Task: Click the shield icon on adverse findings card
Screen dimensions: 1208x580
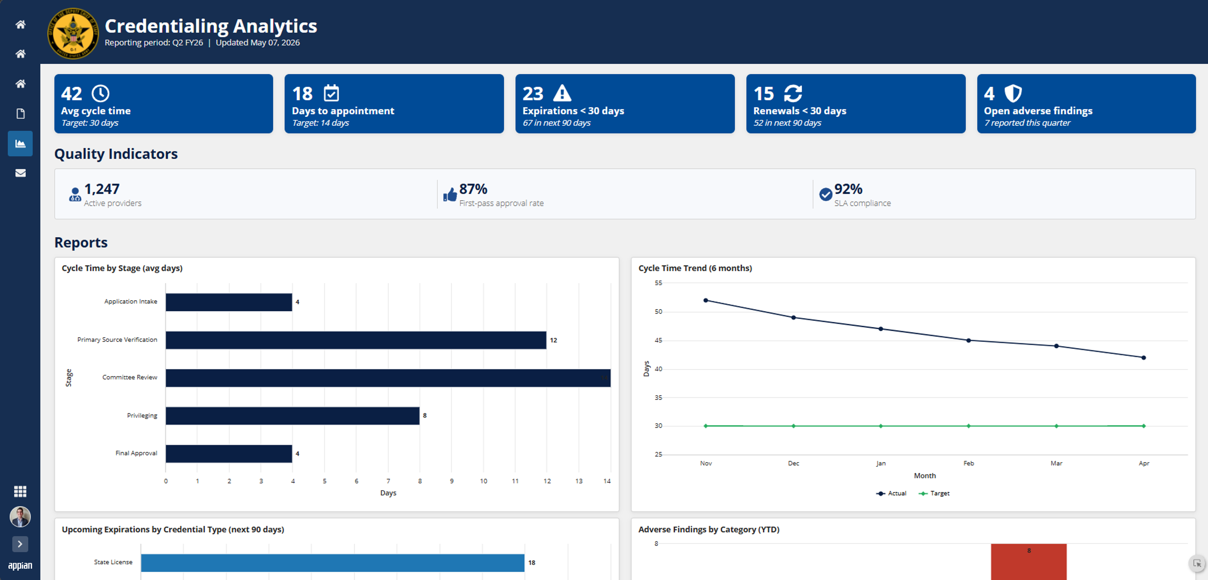Action: [1013, 93]
